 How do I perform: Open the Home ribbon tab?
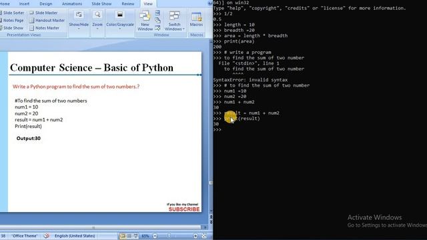[x=5, y=4]
